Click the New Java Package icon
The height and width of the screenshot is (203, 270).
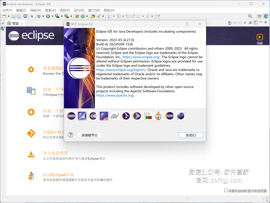(x=77, y=16)
